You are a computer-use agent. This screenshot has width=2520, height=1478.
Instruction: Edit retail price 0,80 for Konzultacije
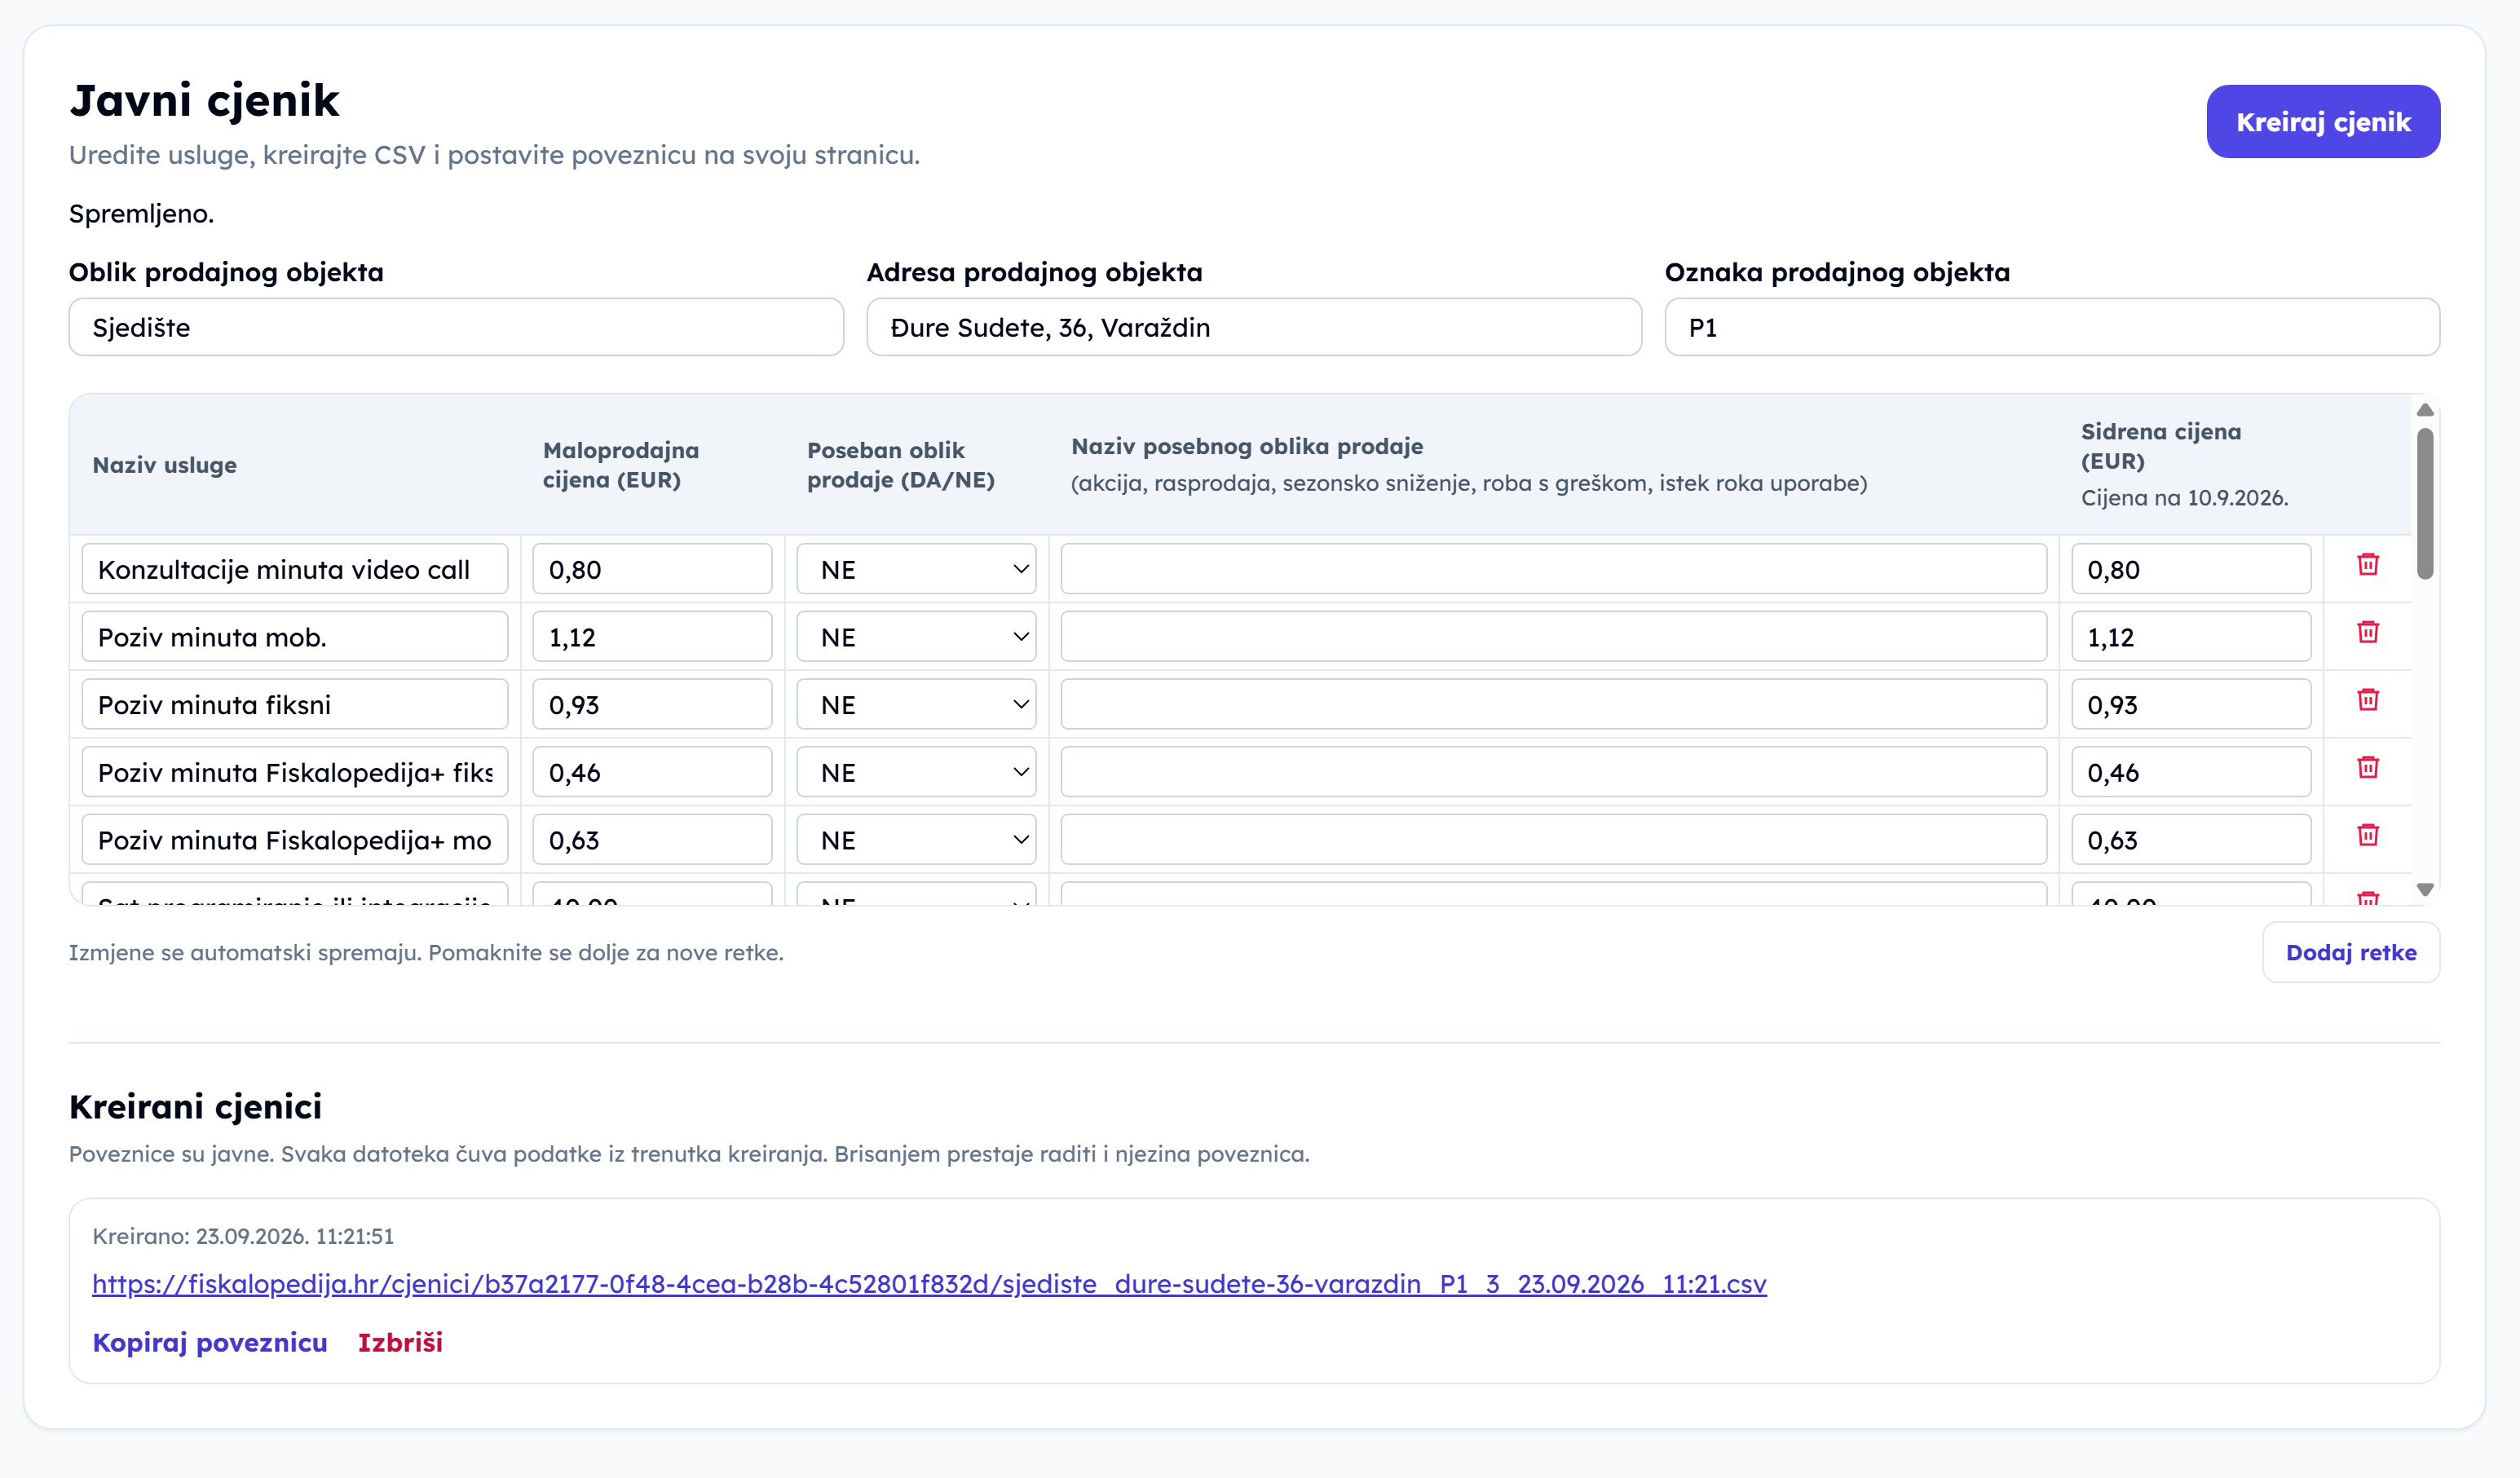(652, 569)
